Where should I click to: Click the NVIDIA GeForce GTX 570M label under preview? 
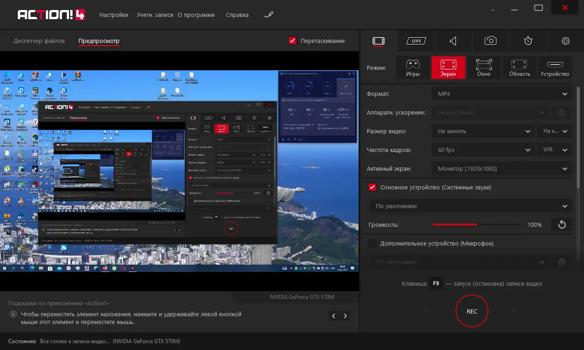click(x=302, y=297)
